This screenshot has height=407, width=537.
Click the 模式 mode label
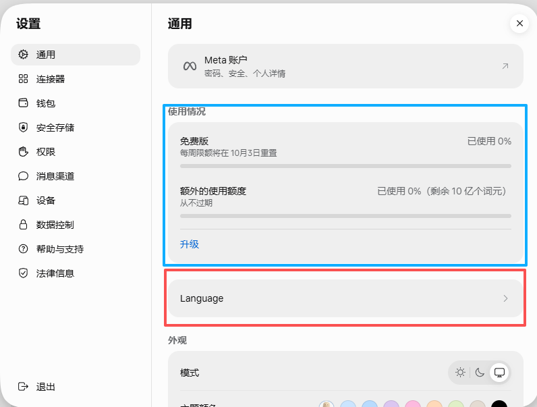(190, 373)
